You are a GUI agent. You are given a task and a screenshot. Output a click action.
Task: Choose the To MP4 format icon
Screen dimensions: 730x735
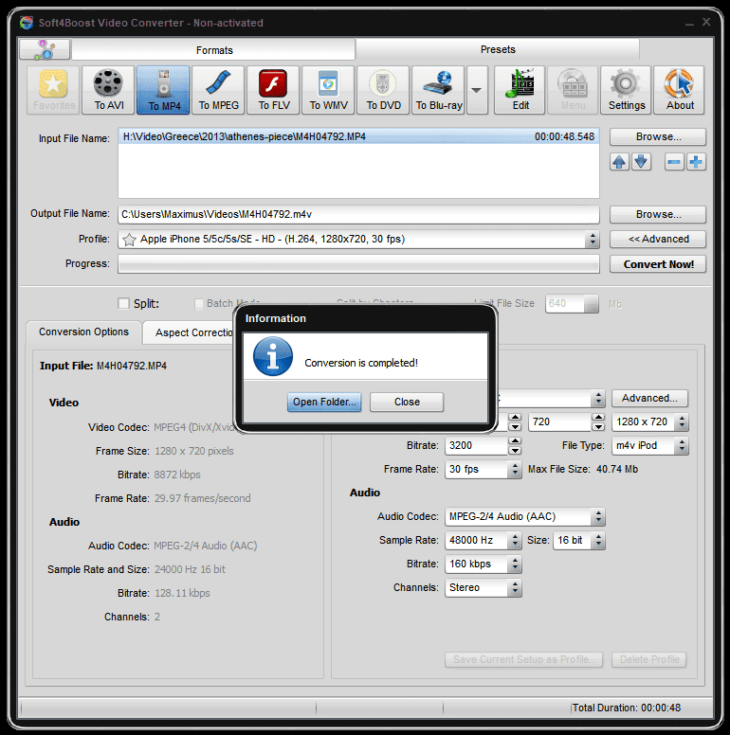163,90
